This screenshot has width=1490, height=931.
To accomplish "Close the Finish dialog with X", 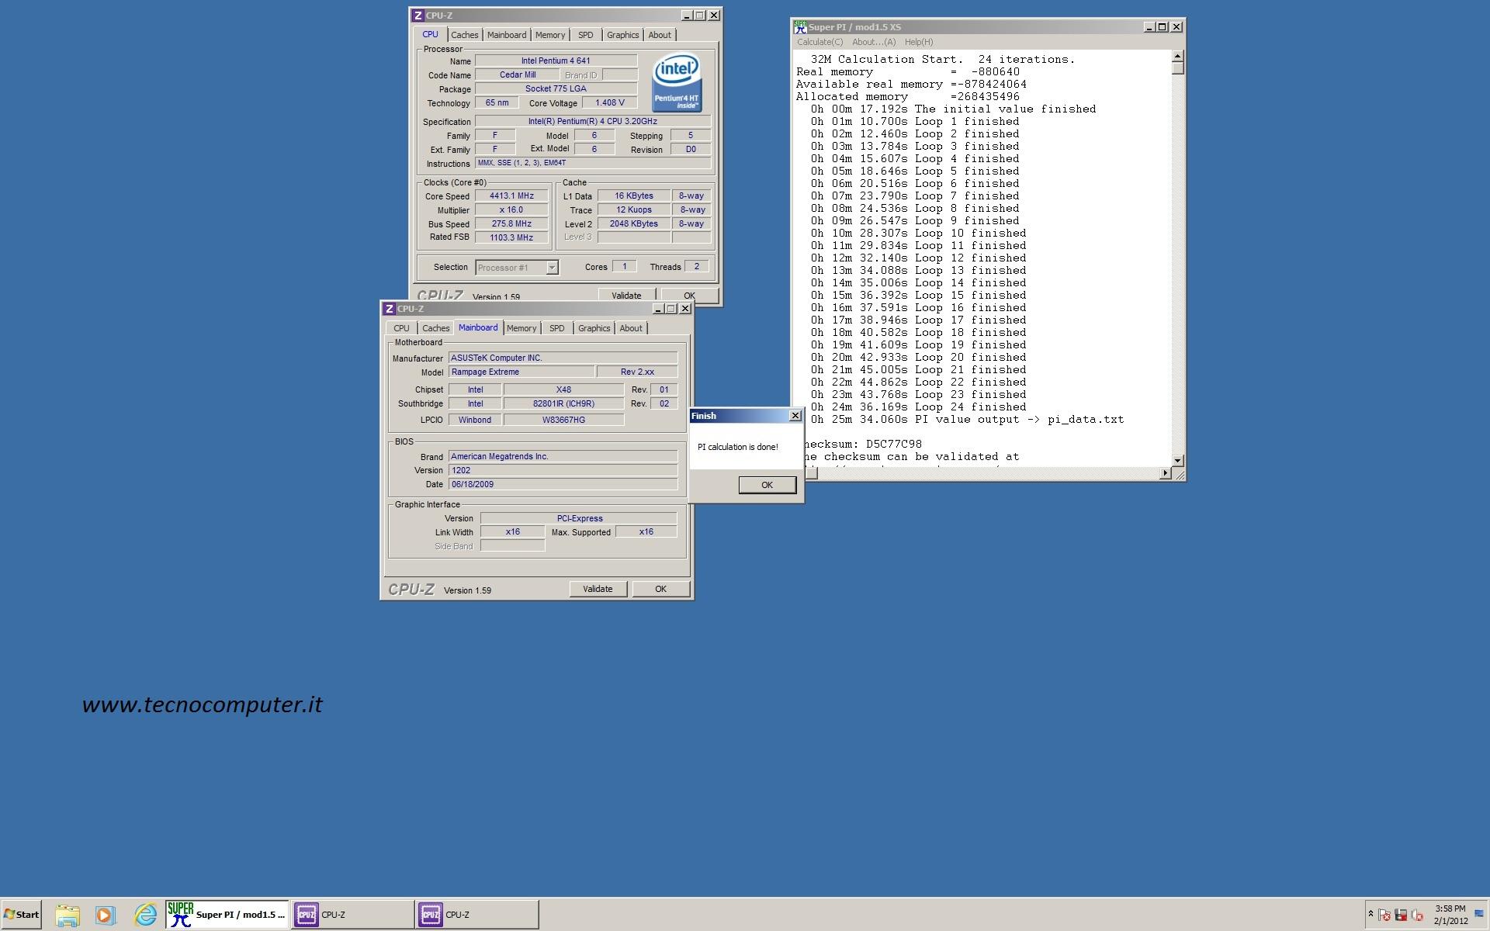I will pos(795,416).
